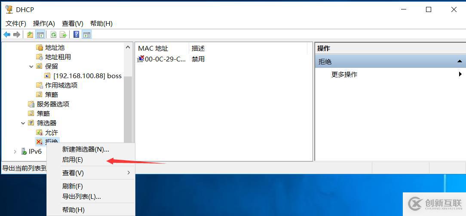
Task: Click 更多操作 in the Actions pane
Action: click(x=344, y=74)
